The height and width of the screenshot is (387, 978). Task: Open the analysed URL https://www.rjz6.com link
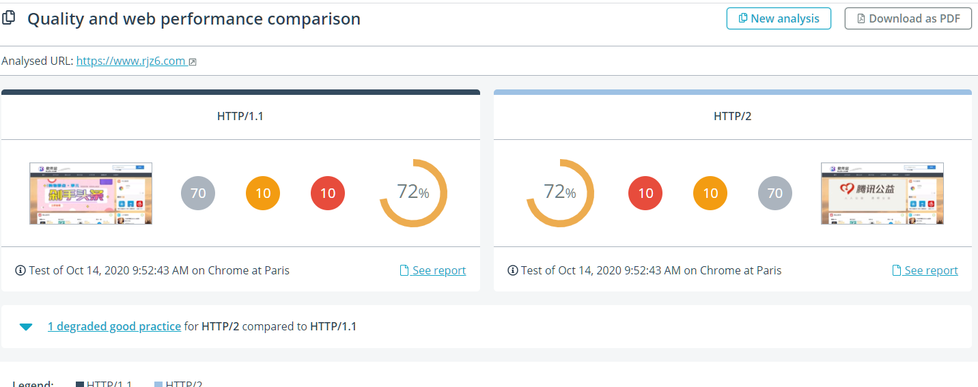130,61
